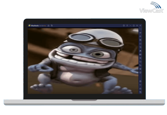This screenshot has width=167, height=115.
Task: Click the Android home icon in sidebar
Action: 140,89
